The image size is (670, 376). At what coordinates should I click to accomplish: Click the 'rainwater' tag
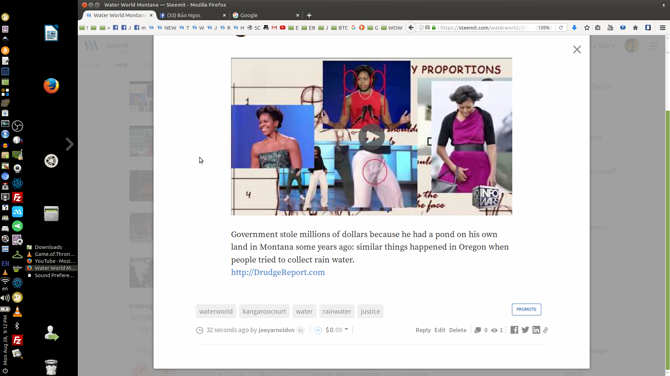pyautogui.click(x=336, y=311)
